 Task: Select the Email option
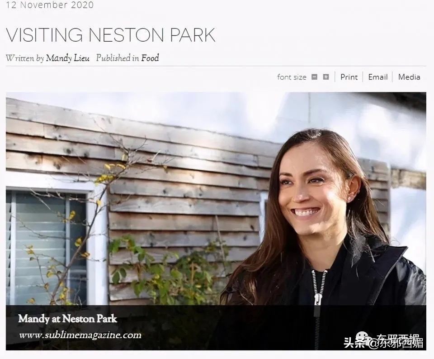pyautogui.click(x=378, y=77)
